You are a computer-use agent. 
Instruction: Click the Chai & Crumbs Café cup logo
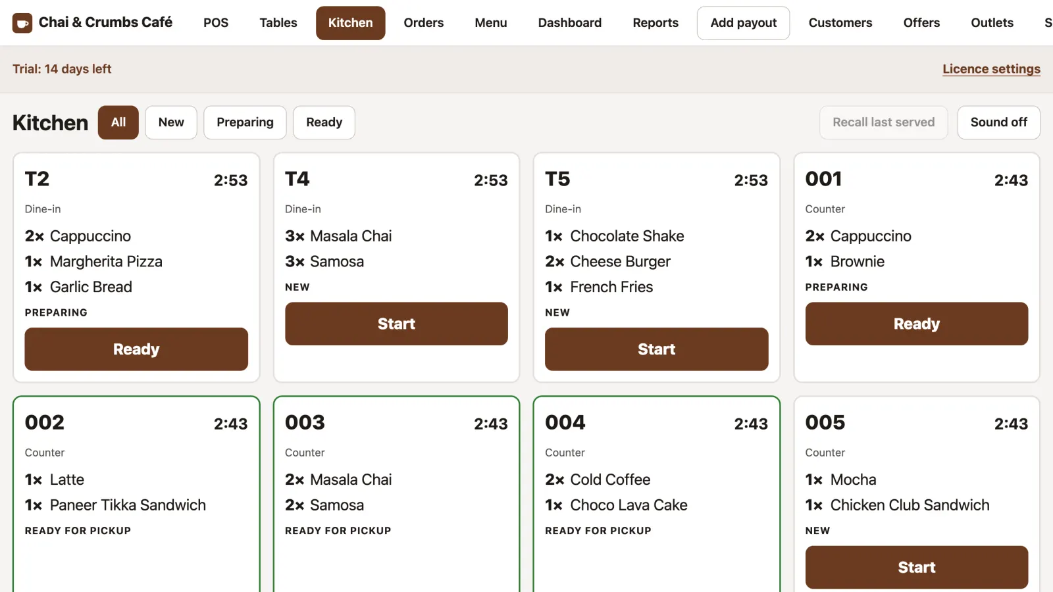point(22,23)
